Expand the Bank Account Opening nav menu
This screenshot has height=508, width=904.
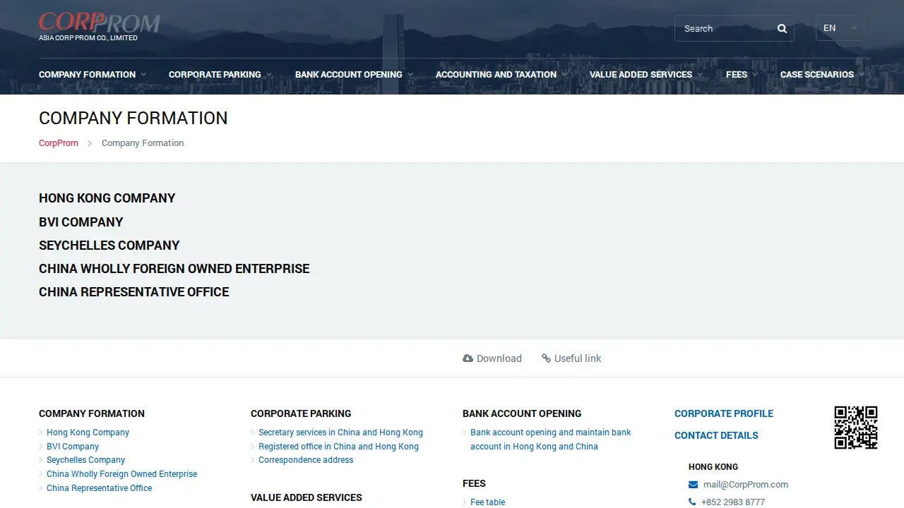pyautogui.click(x=355, y=75)
